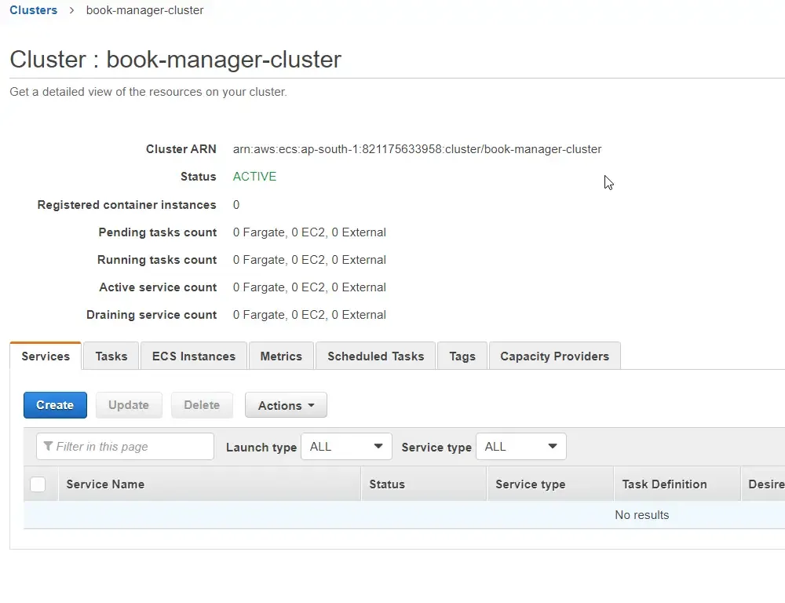Viewport: 785px width, 603px height.
Task: Open the Capacity Providers tab
Action: [x=554, y=356]
